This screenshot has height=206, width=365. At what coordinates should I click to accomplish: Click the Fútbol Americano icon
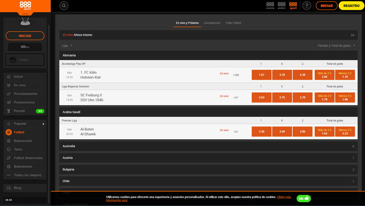pyautogui.click(x=9, y=158)
